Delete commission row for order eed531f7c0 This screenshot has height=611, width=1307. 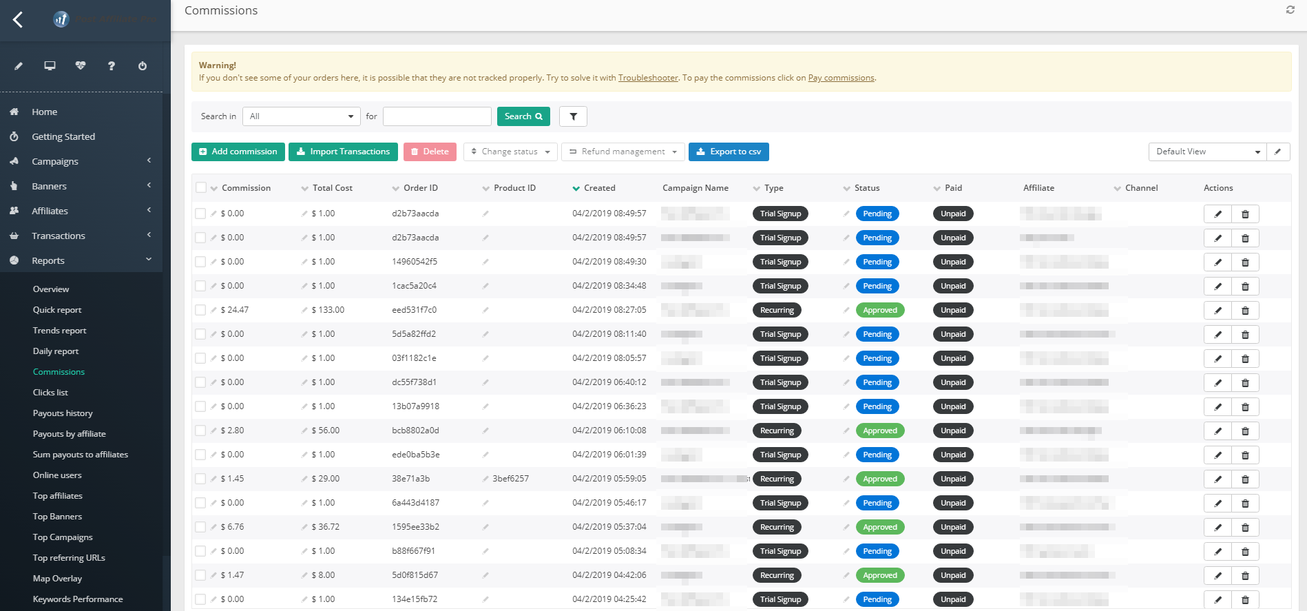[1245, 311]
